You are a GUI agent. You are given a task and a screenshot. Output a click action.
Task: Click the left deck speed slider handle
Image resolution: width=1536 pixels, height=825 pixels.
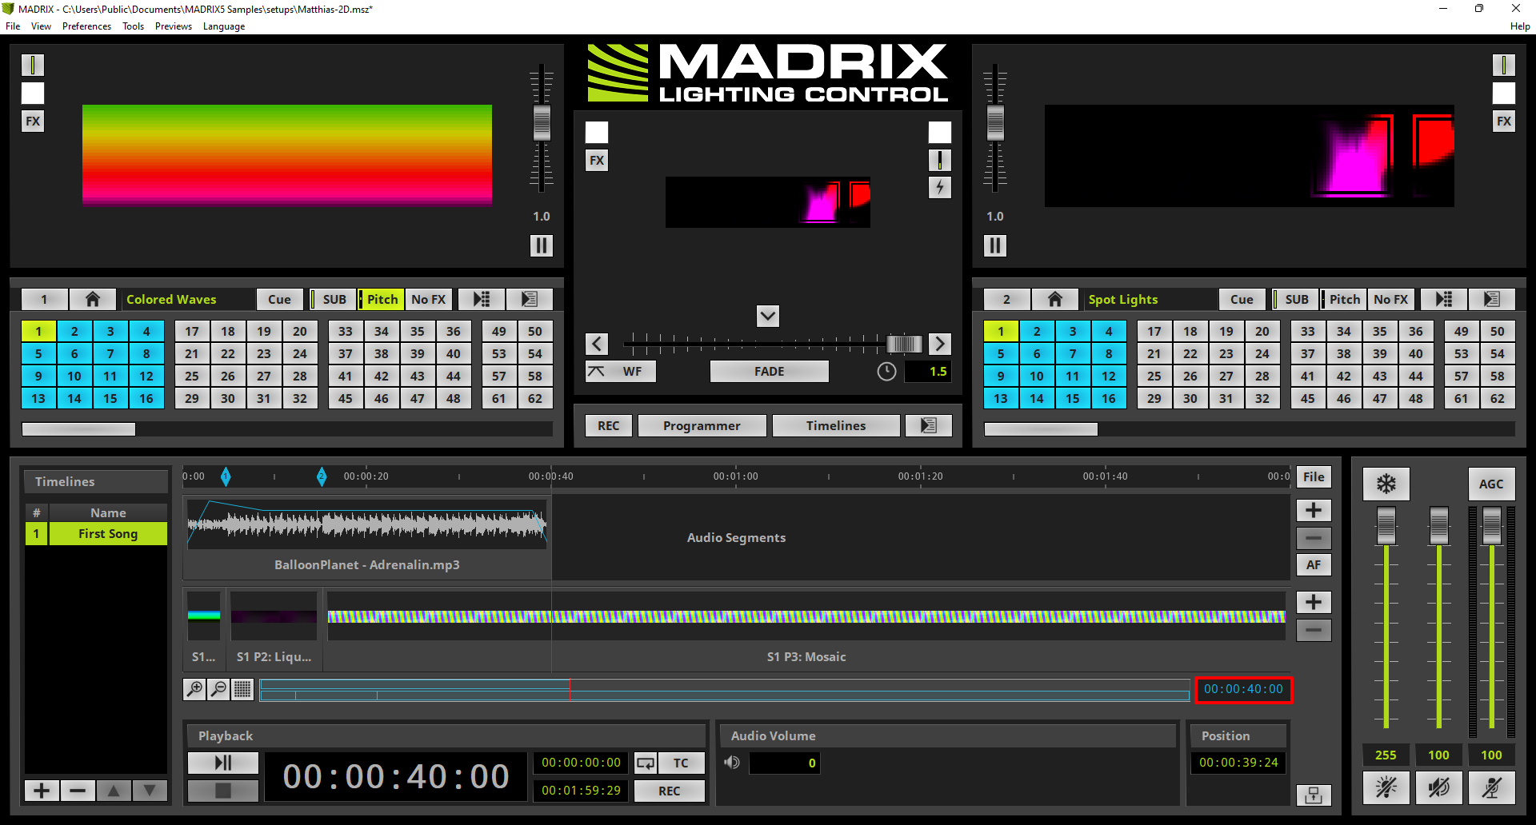[x=542, y=122]
